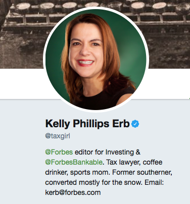Click 'converted mostly for the snow' text
Image resolution: width=190 pixels, height=204 pixels.
[93, 182]
